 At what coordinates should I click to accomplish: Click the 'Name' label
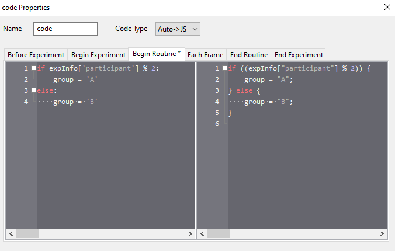[x=12, y=29]
